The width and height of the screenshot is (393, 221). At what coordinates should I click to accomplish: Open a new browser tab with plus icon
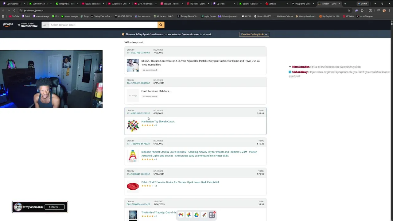pos(345,4)
